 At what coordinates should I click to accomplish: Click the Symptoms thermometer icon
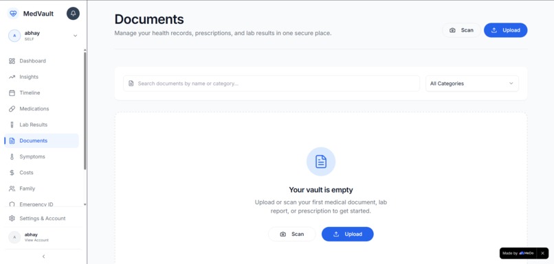12,156
